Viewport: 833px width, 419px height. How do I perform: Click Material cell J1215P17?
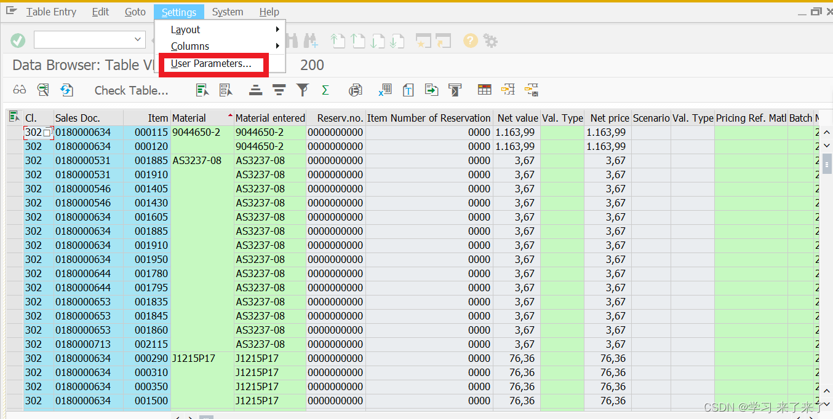pyautogui.click(x=202, y=358)
